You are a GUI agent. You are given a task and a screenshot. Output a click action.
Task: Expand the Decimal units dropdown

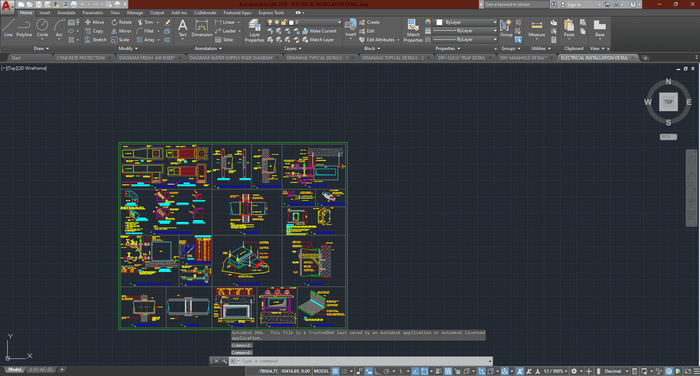[627, 371]
